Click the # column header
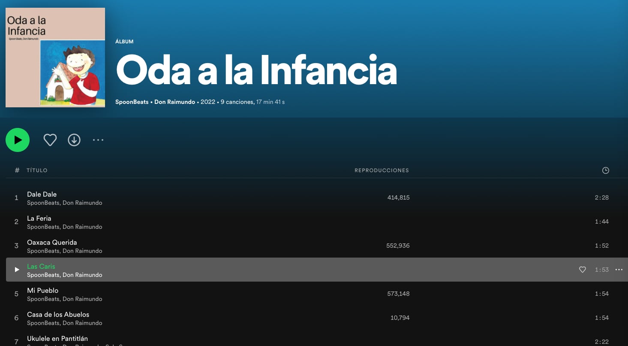 point(17,170)
